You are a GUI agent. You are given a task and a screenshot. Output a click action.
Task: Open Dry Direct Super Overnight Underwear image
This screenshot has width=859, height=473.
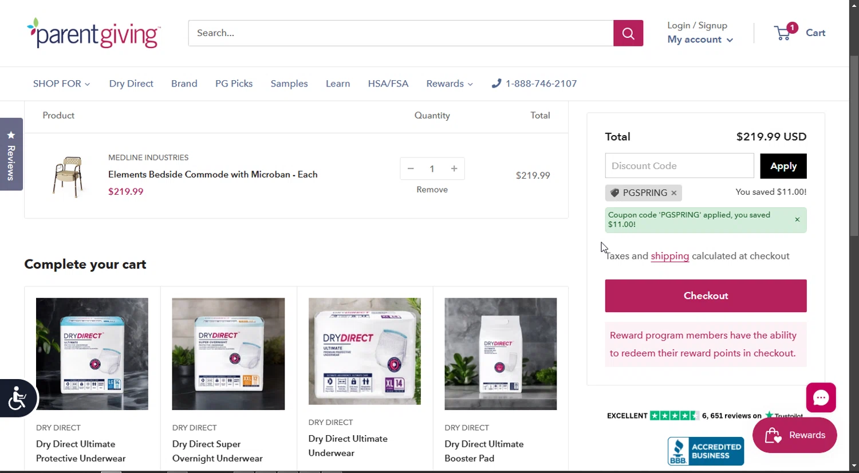pos(228,354)
